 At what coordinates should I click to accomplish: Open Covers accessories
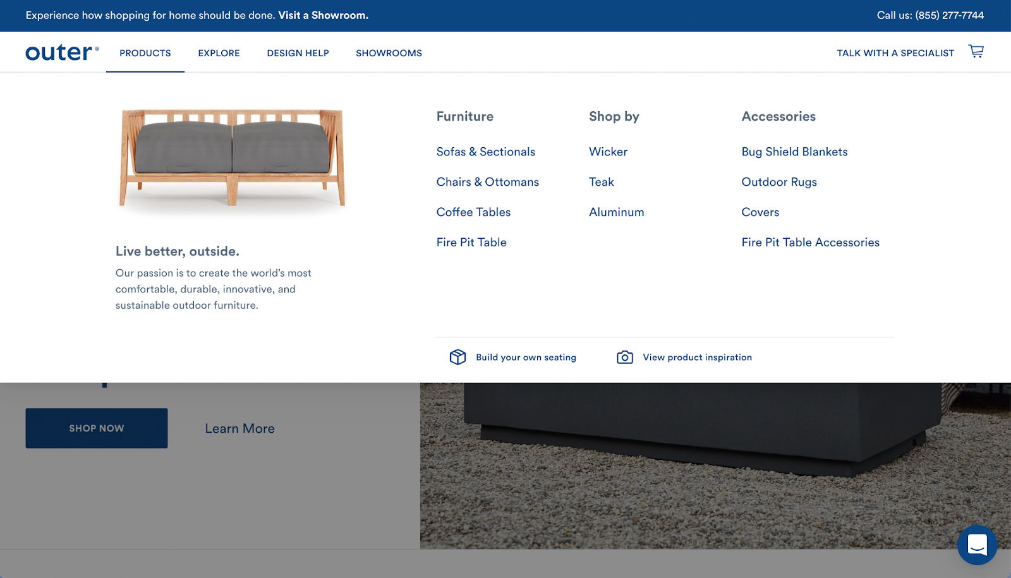(760, 212)
